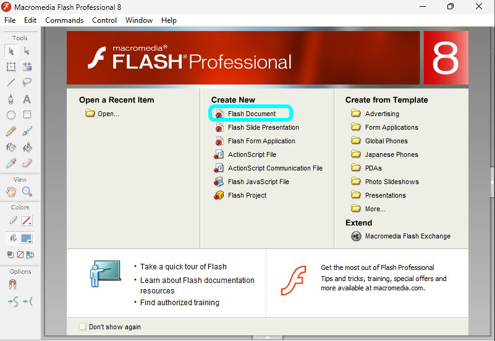Open the Window menu
This screenshot has width=495, height=341.
tap(139, 20)
